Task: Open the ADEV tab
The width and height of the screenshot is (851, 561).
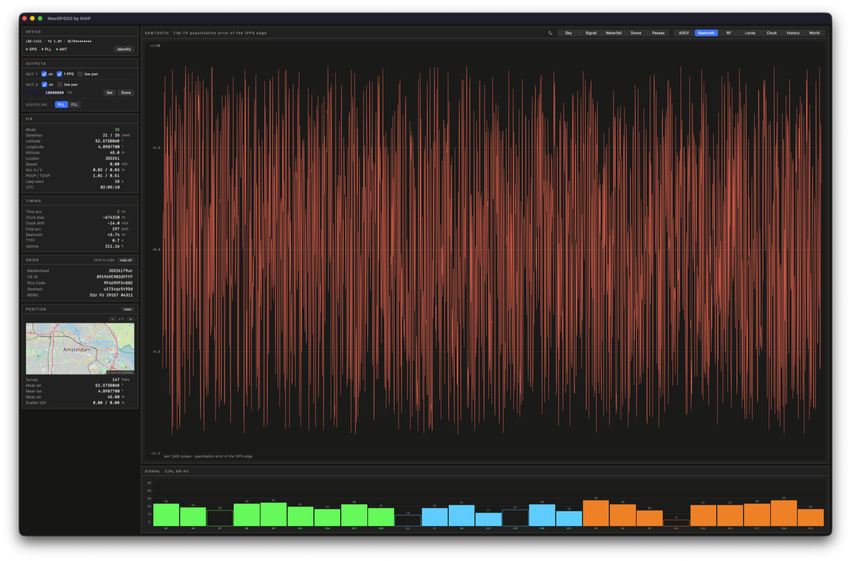Action: [683, 33]
